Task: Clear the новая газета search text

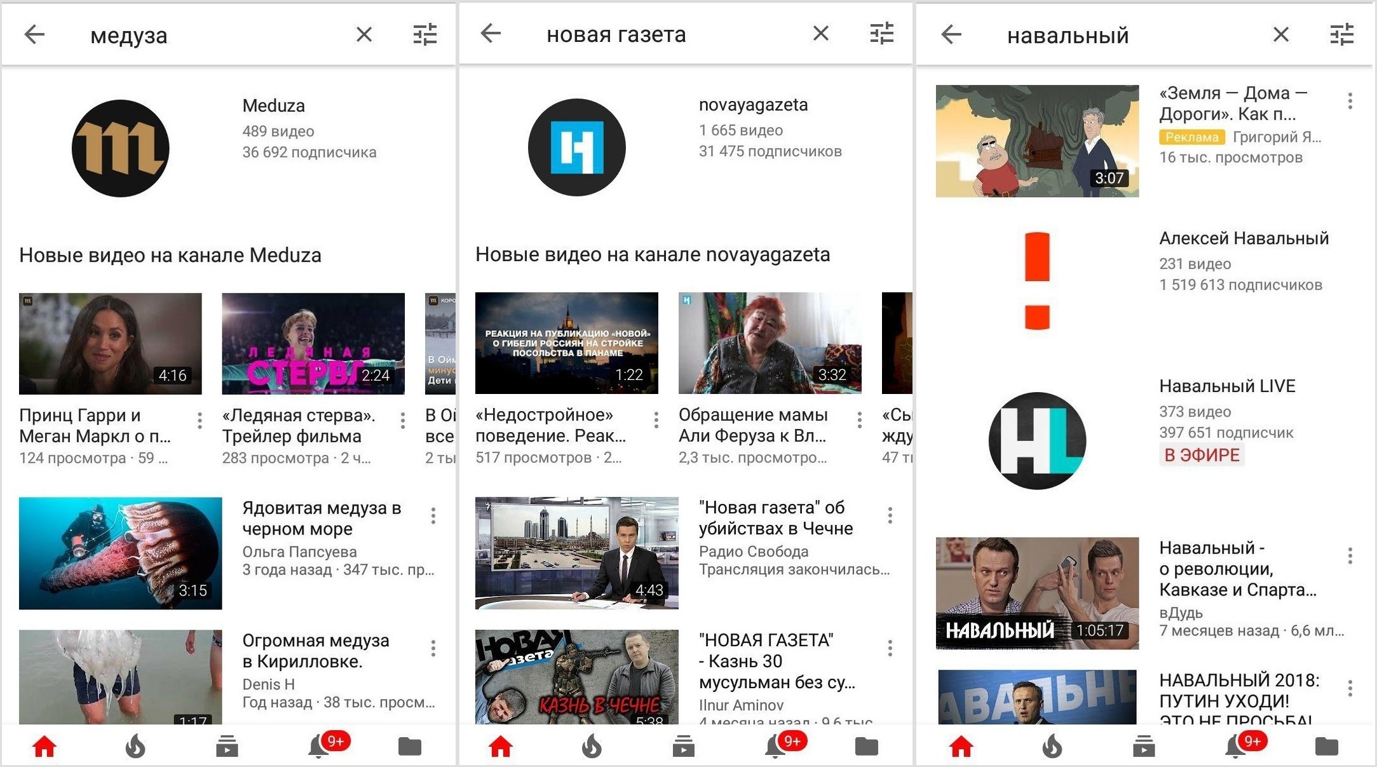Action: click(x=820, y=34)
